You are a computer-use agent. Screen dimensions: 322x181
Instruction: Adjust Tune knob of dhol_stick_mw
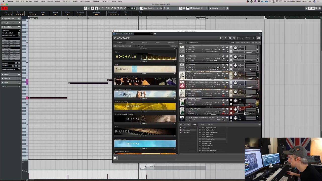[235, 101]
